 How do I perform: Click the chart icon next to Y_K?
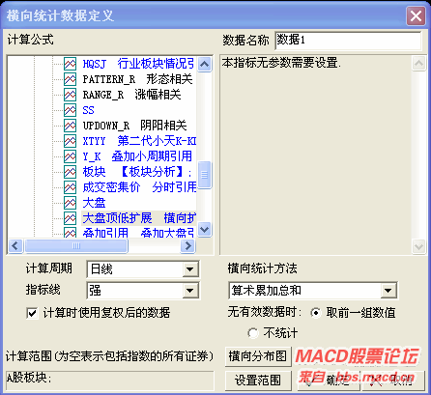[x=70, y=156]
